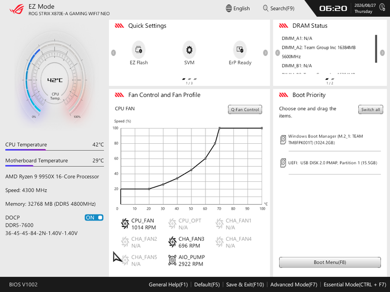
Task: Select the CHA_FAN1 fan icon
Action: point(219,224)
